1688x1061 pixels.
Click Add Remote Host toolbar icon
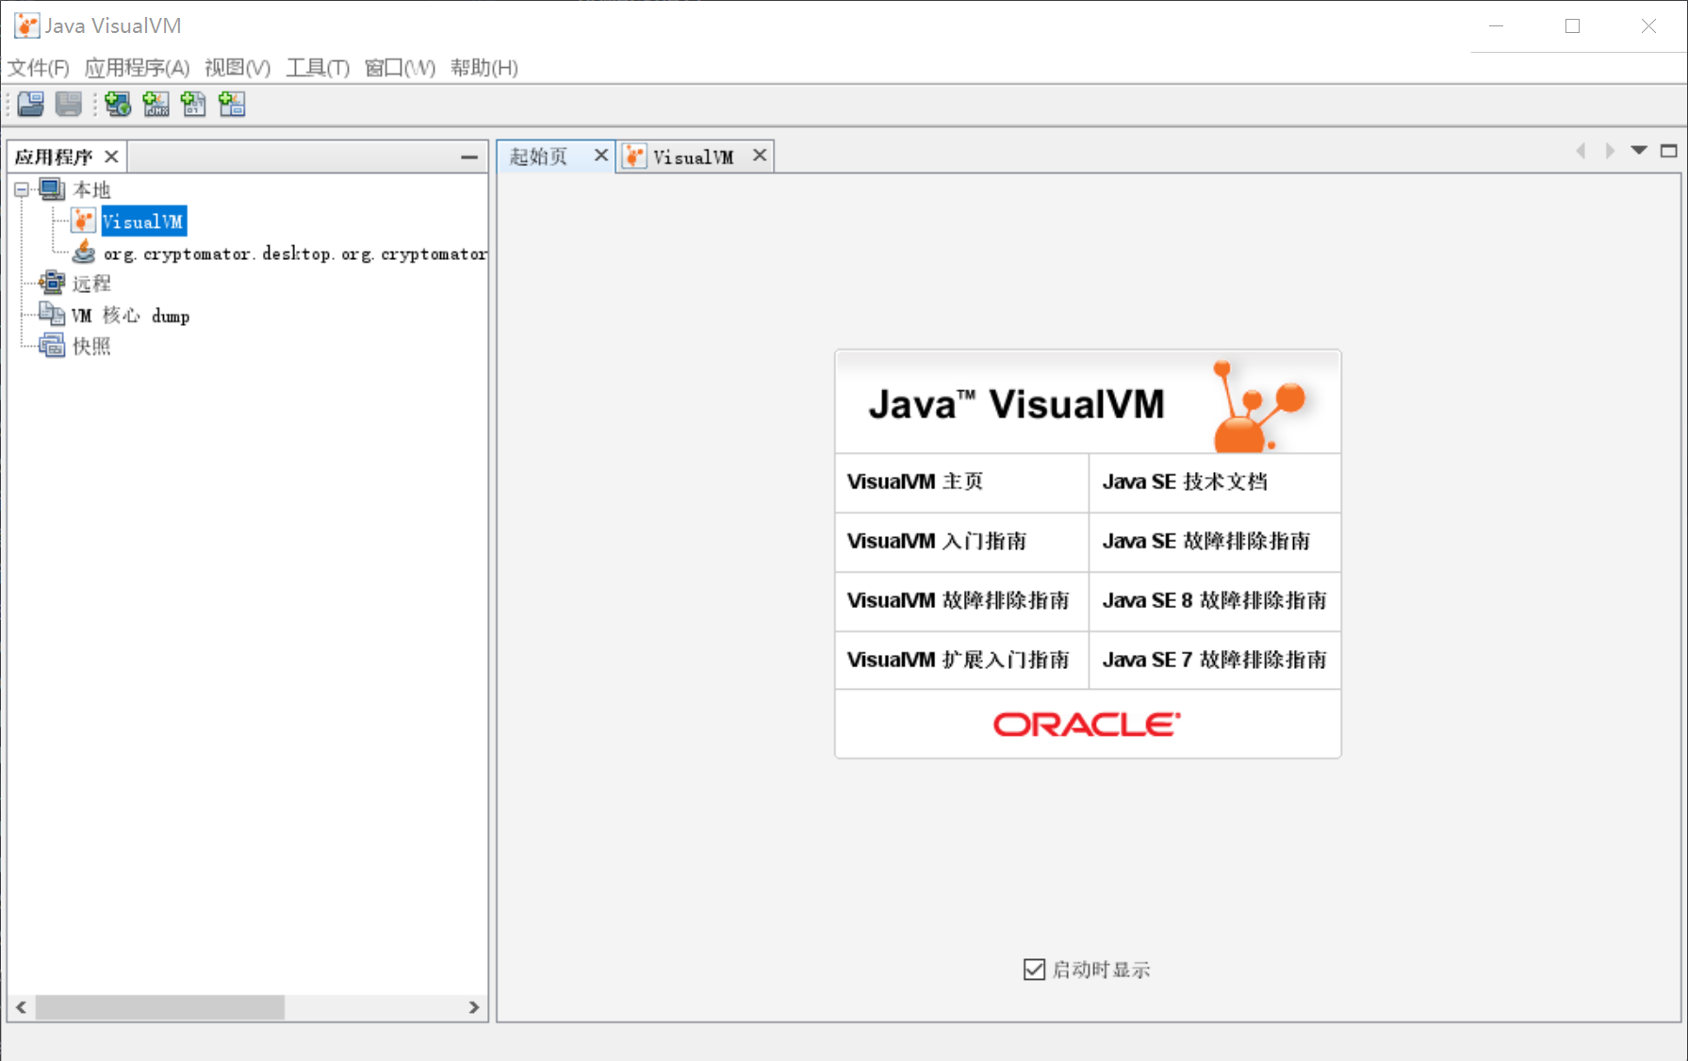pyautogui.click(x=118, y=105)
